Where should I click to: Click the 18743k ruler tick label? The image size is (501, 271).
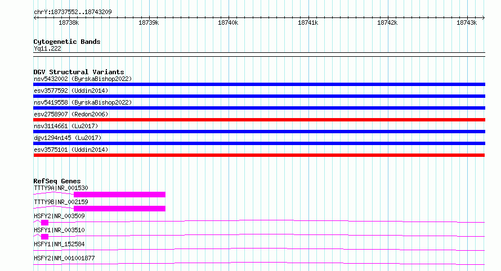point(467,22)
